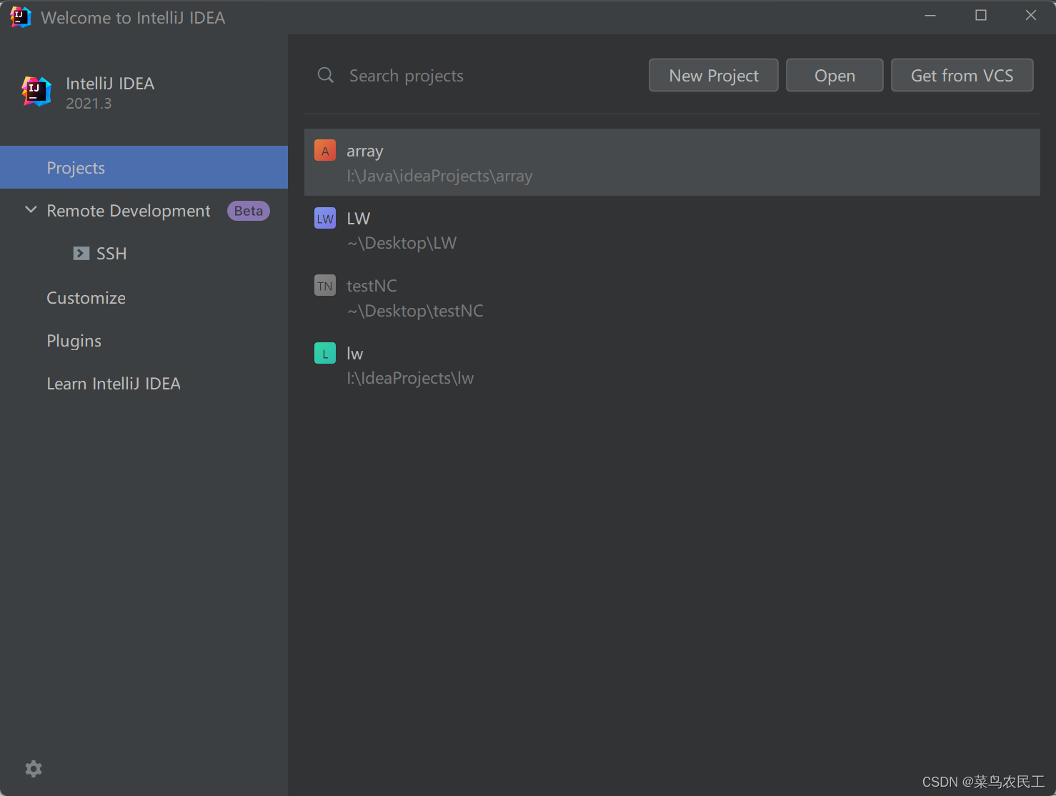1056x796 pixels.
Task: Click the IntelliJ icon in title bar
Action: click(x=21, y=17)
